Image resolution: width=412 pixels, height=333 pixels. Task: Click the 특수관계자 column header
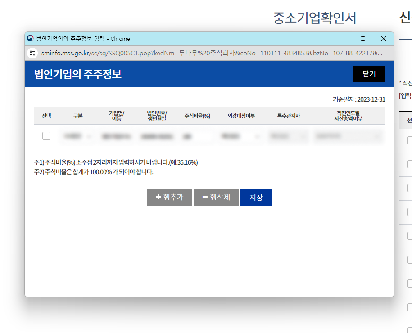[x=289, y=116]
